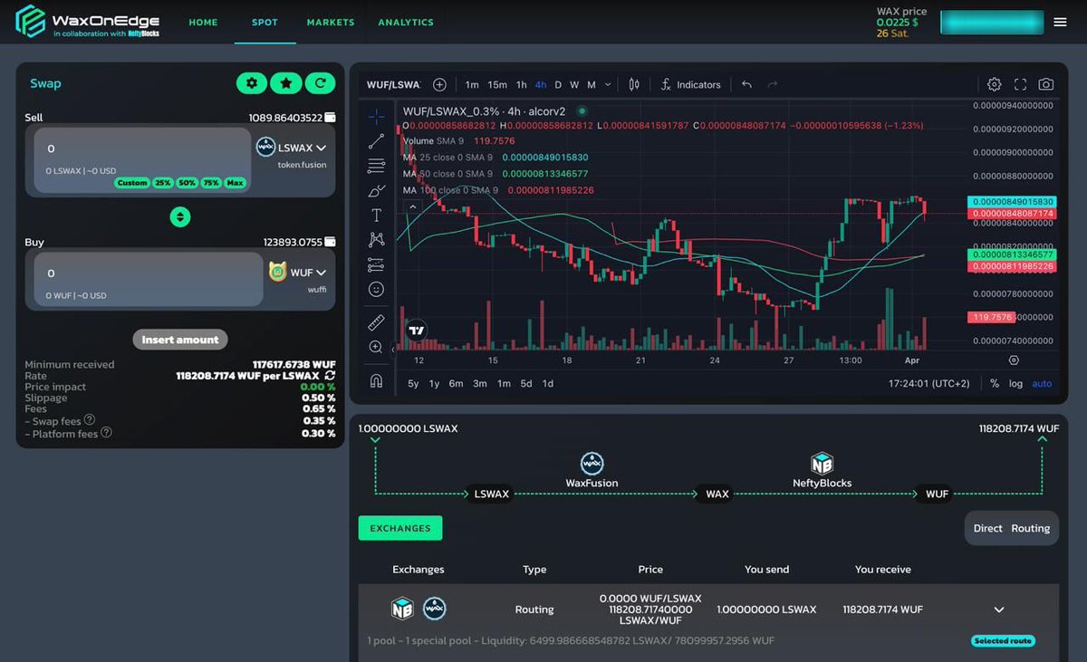The image size is (1087, 662).
Task: Click the Custom amount button
Action: click(x=132, y=183)
